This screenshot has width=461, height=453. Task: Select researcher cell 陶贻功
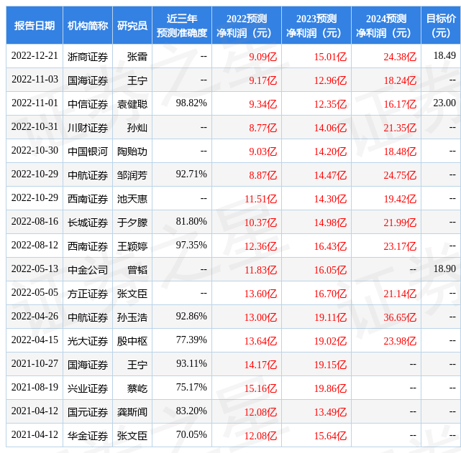[132, 151]
